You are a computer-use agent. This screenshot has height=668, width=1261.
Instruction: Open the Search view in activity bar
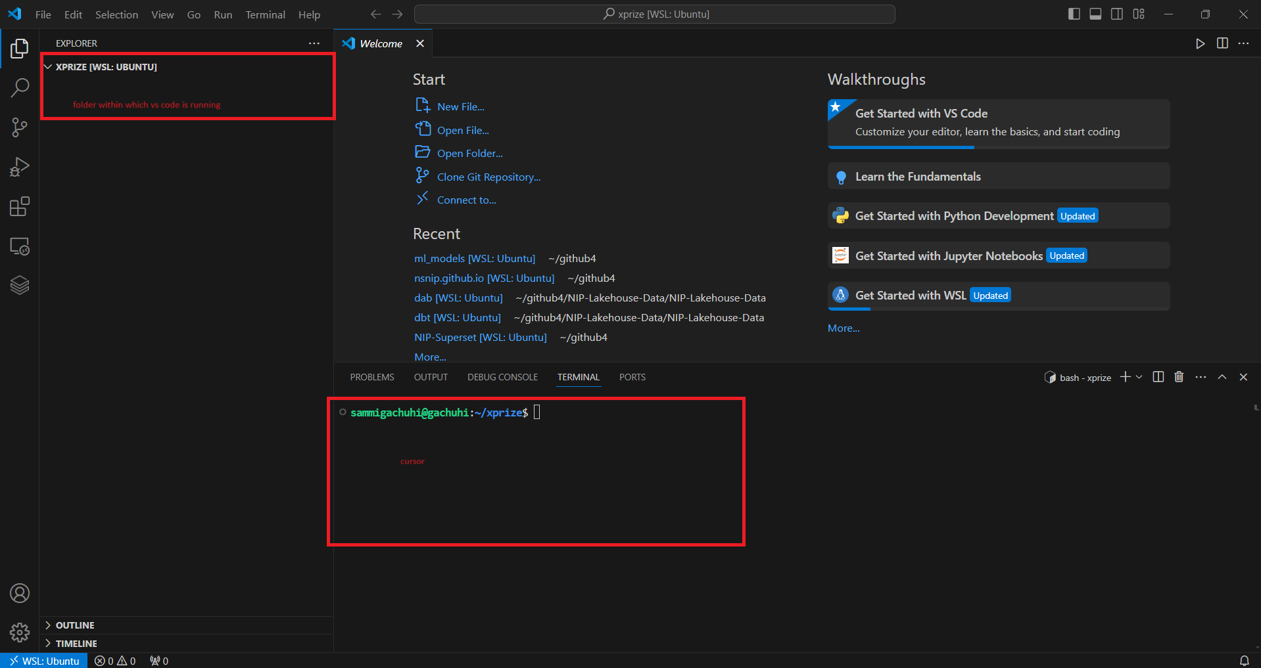click(x=20, y=87)
